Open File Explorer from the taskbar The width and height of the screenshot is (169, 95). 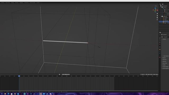pyautogui.click(x=5, y=94)
